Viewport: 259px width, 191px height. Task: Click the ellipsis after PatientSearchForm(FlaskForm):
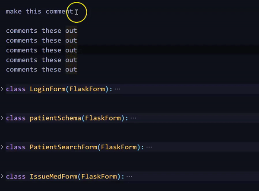pos(149,147)
